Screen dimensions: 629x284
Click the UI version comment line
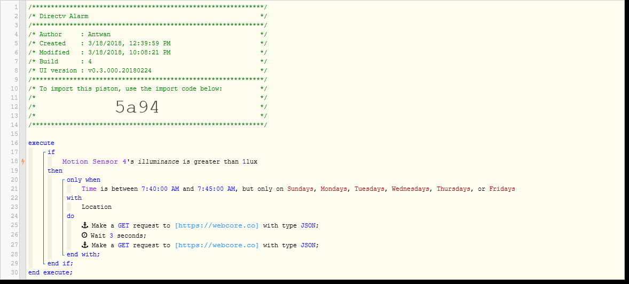(x=147, y=70)
